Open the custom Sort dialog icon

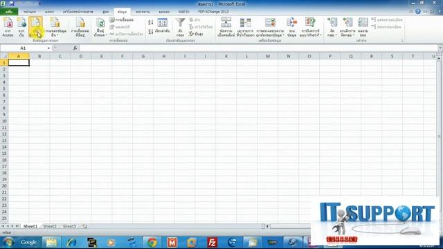point(163,26)
